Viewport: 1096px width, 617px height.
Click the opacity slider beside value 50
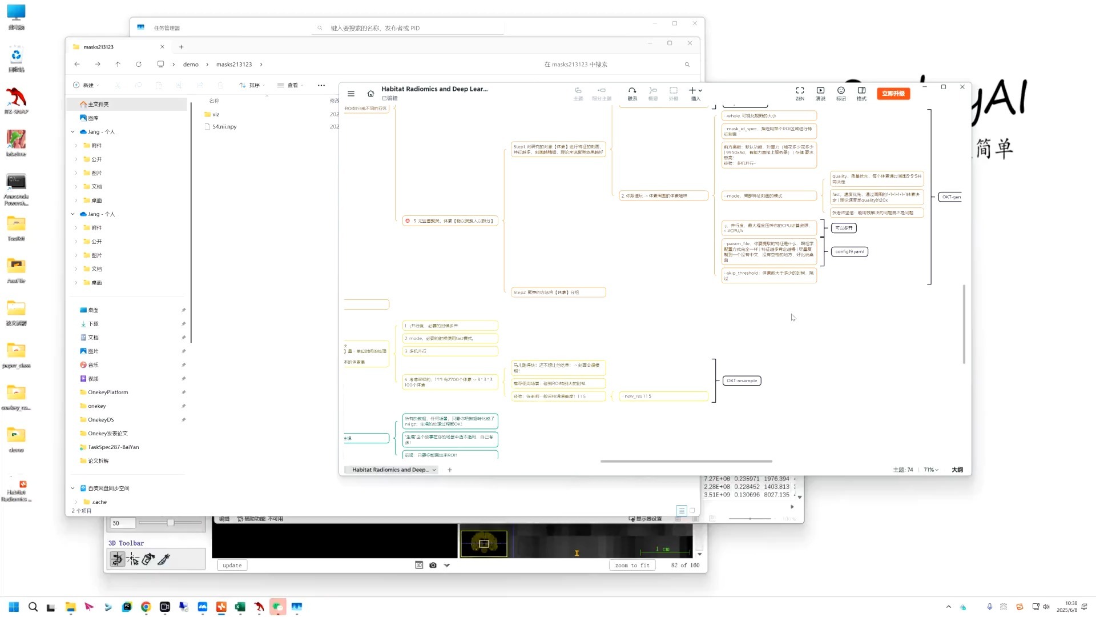pyautogui.click(x=171, y=523)
